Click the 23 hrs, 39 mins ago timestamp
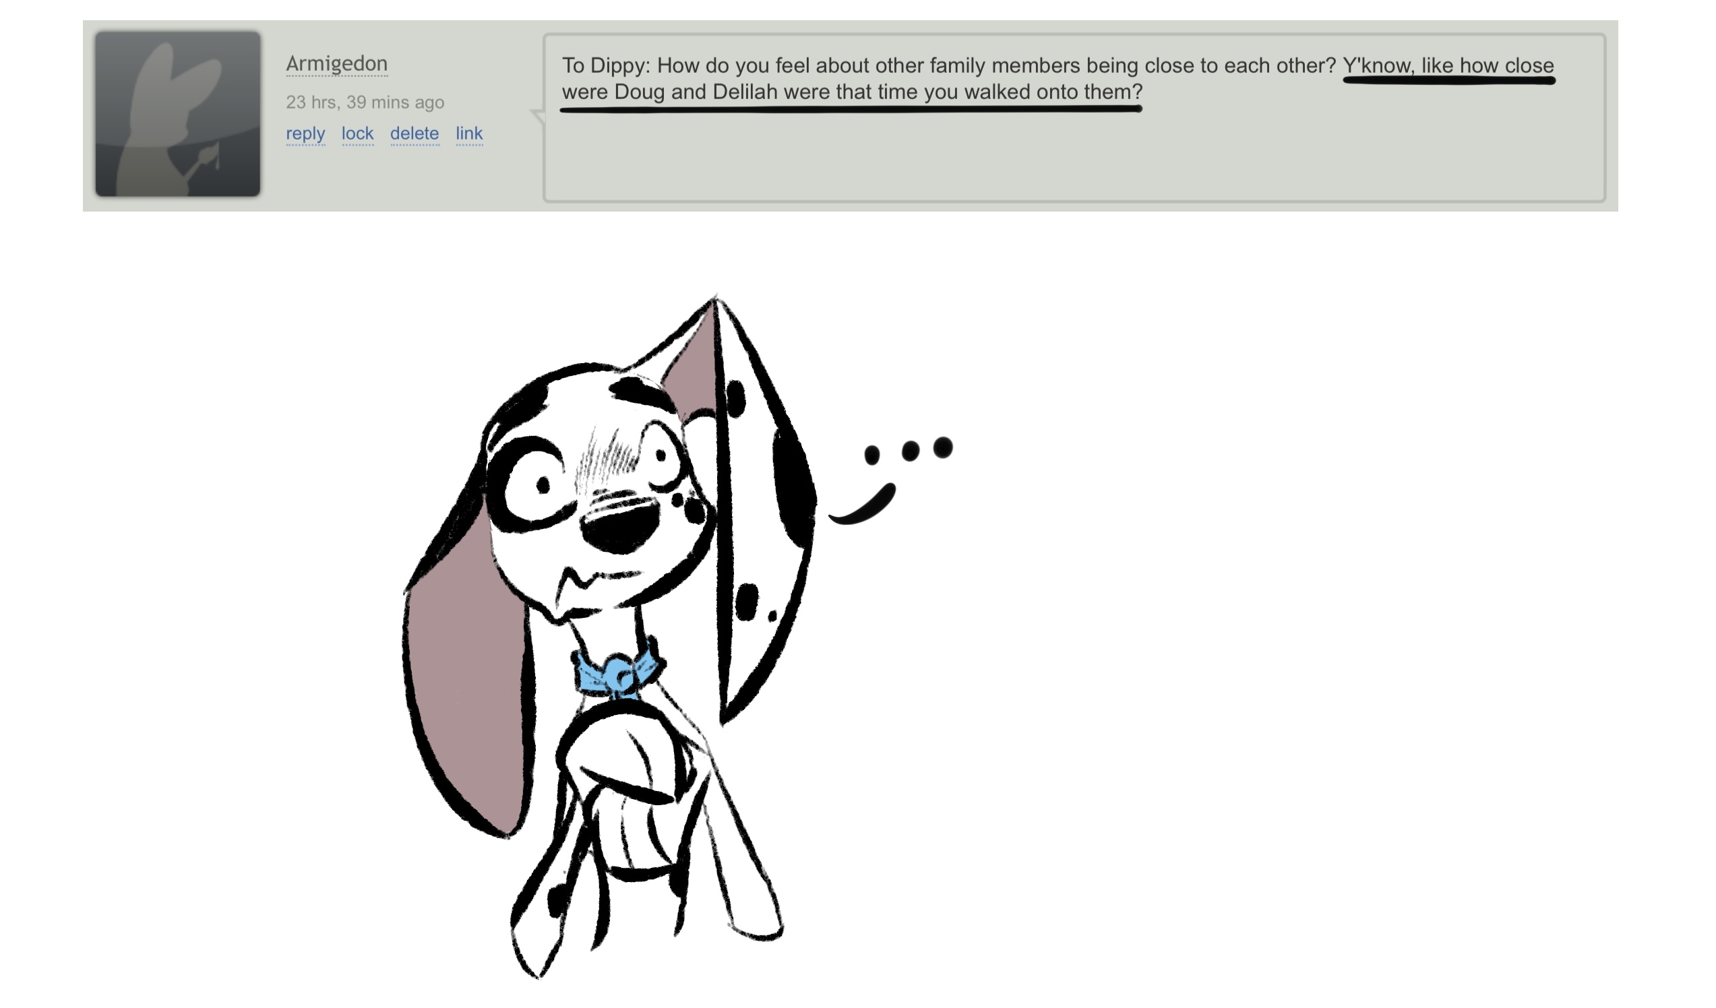Image resolution: width=1716 pixels, height=1008 pixels. (365, 102)
